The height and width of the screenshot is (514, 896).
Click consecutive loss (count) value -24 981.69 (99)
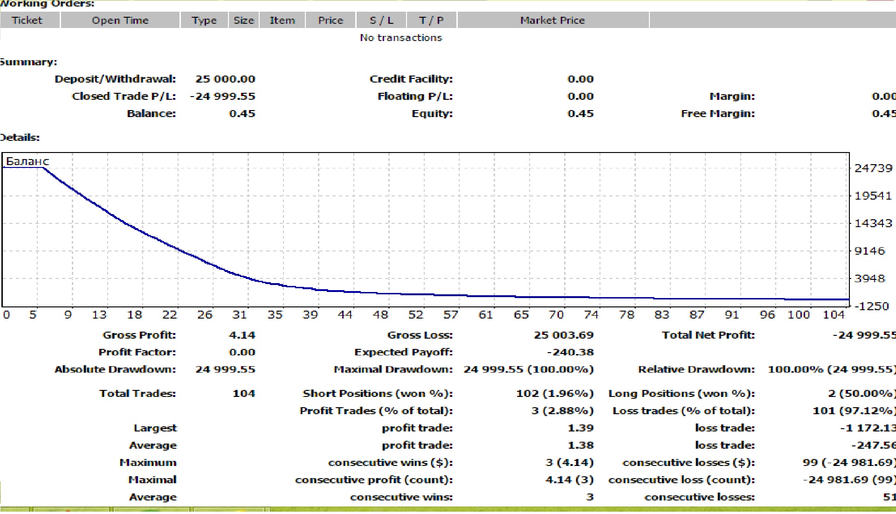[x=849, y=480]
